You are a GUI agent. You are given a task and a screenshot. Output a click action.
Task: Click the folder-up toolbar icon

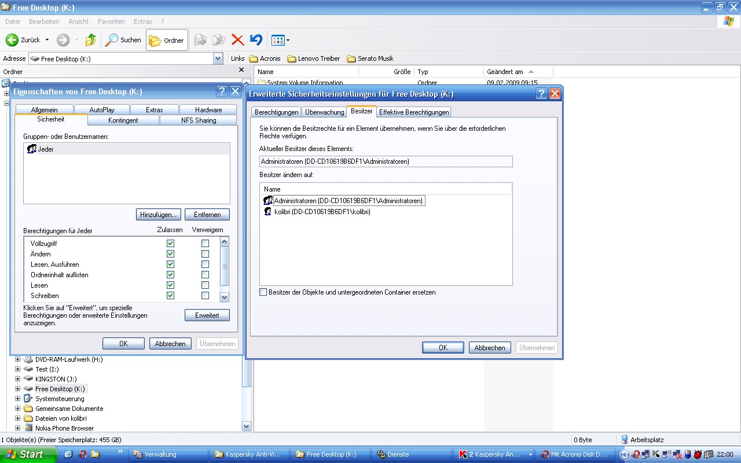point(91,40)
